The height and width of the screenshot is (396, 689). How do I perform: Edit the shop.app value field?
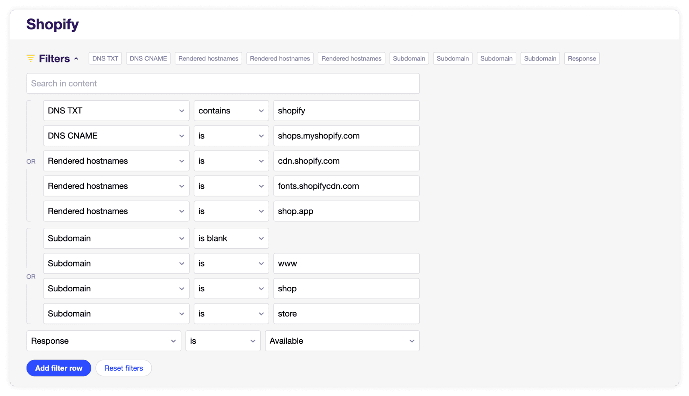[347, 211]
